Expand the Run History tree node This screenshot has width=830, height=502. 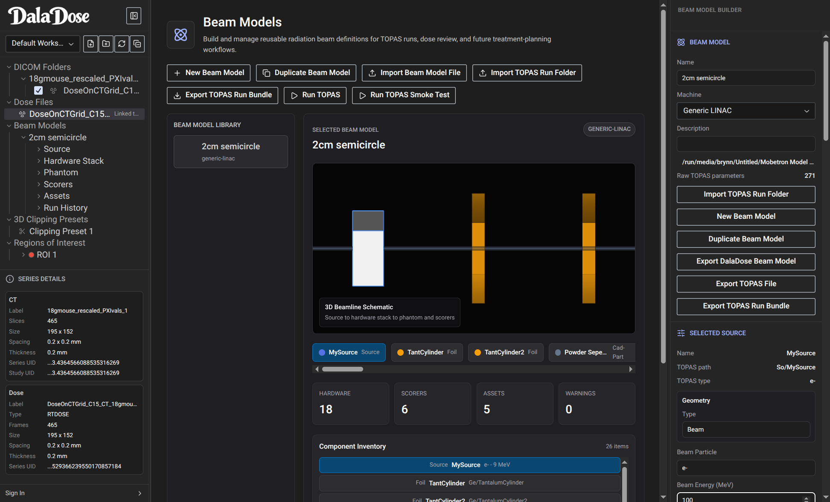(39, 208)
